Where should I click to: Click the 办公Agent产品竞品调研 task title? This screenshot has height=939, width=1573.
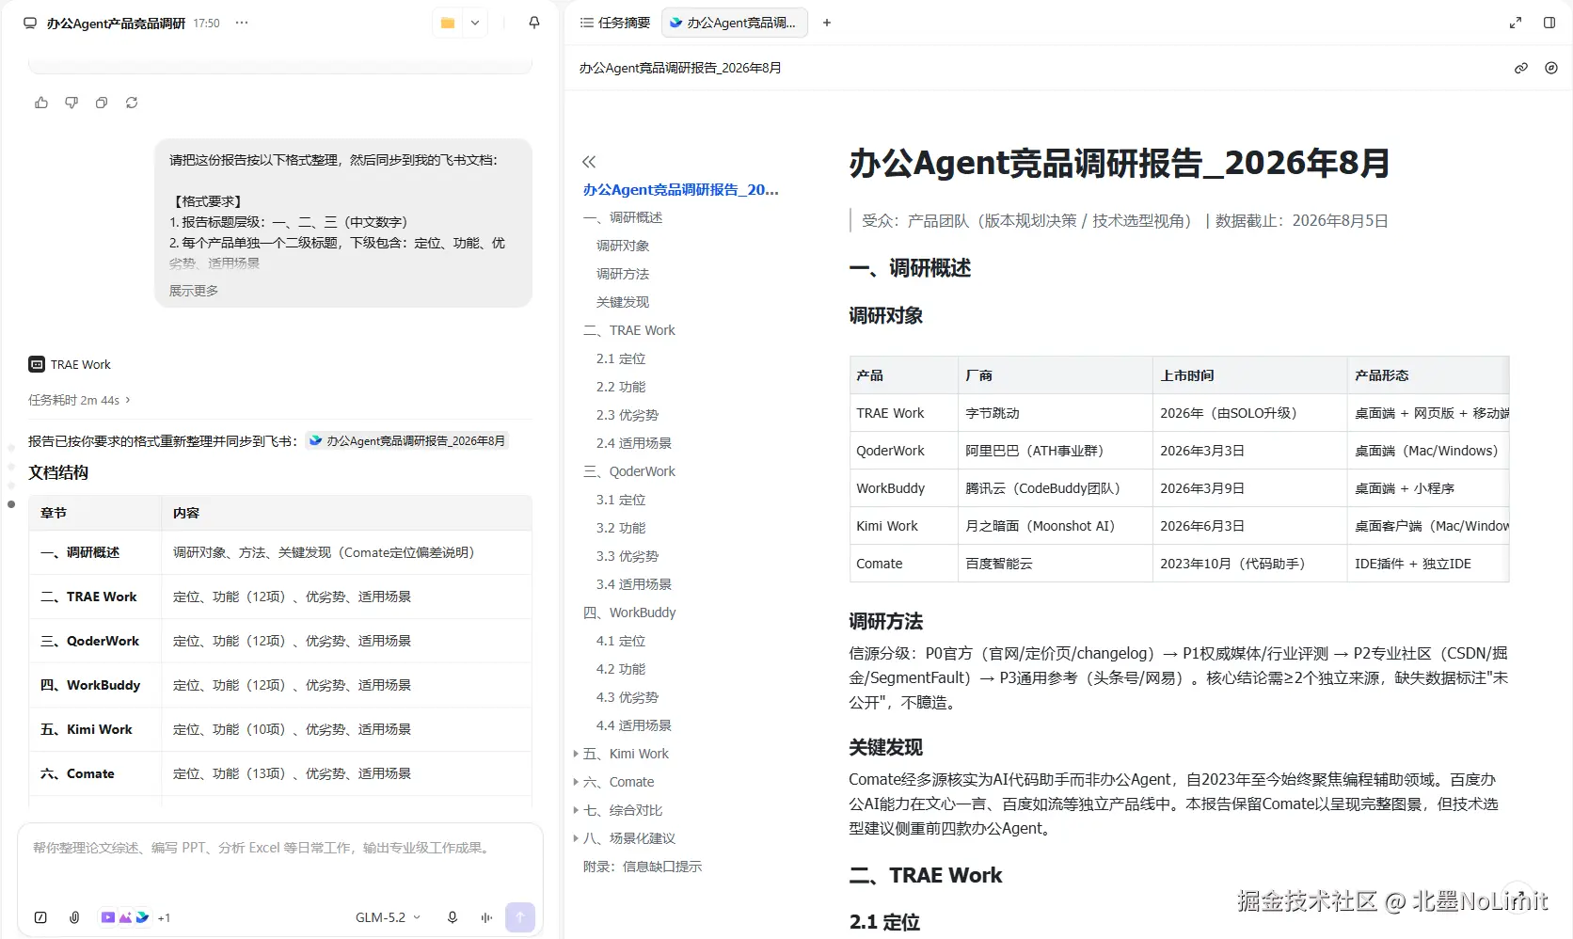click(x=116, y=24)
